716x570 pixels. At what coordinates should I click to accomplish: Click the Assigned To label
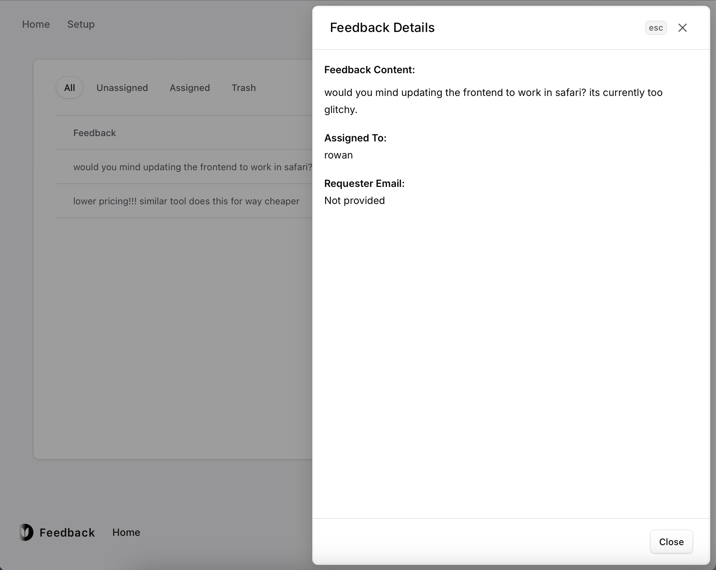[355, 138]
